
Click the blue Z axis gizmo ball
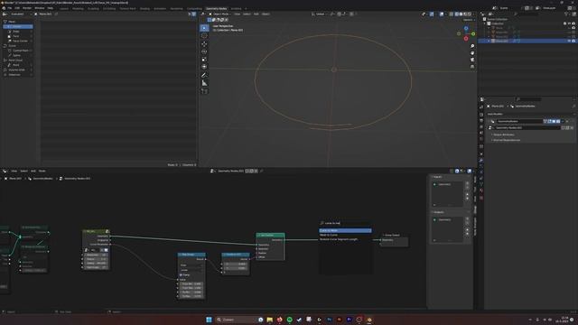(x=466, y=28)
